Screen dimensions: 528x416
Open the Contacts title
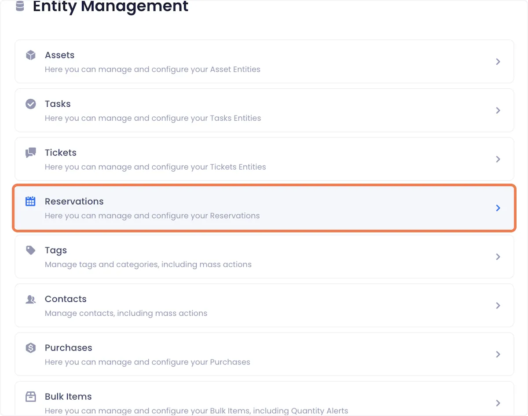coord(66,299)
